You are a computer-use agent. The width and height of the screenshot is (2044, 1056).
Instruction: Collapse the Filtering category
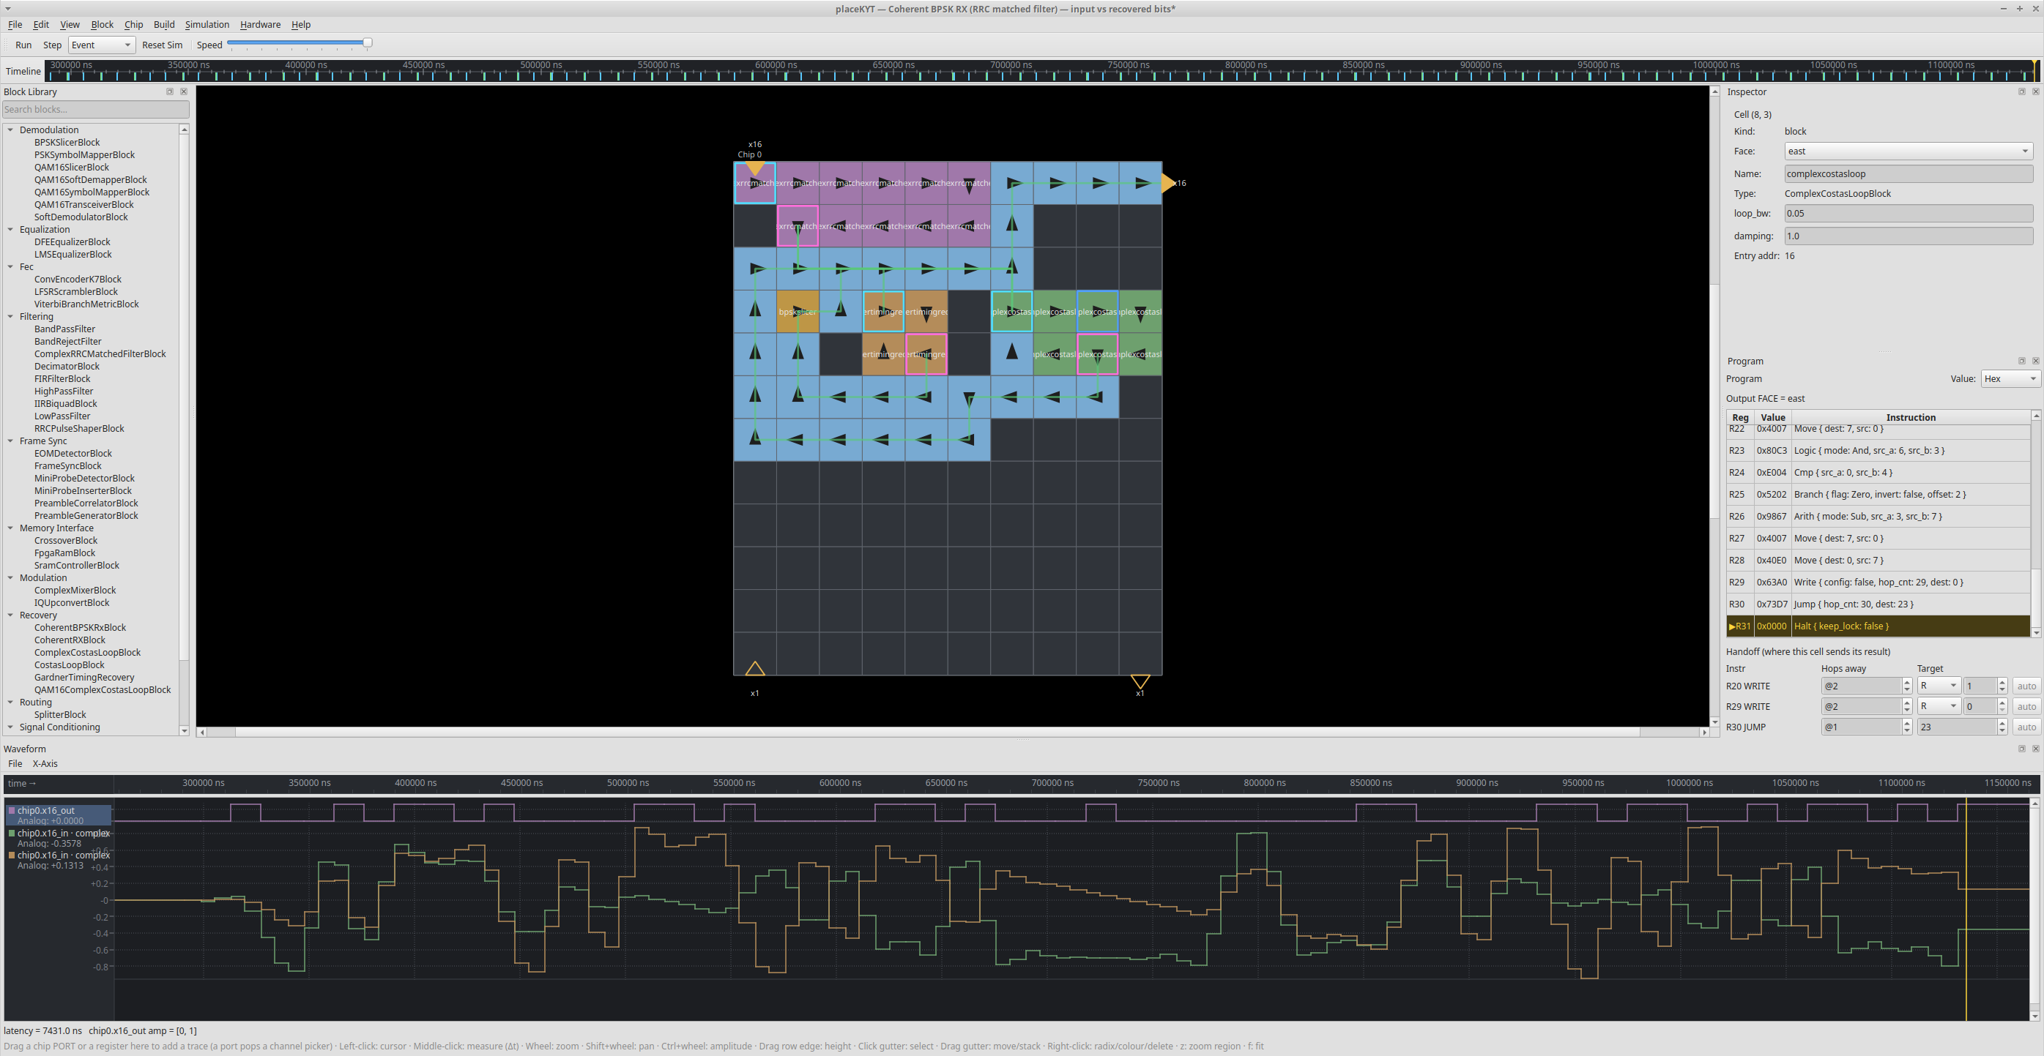[10, 316]
